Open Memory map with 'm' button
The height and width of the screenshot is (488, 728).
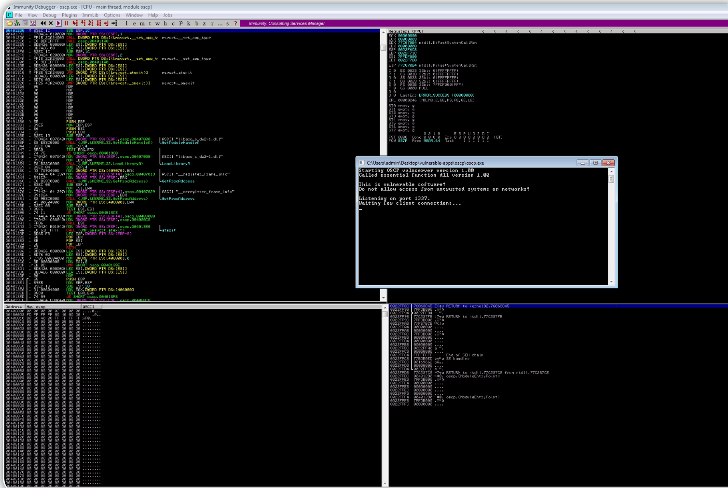coord(142,23)
